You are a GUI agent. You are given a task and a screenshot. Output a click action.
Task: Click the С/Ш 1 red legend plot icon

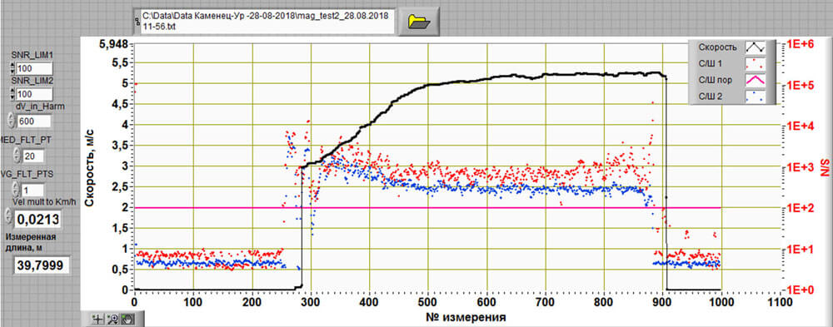point(755,64)
